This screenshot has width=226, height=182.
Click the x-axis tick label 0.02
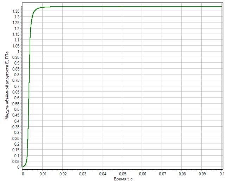point(63,174)
